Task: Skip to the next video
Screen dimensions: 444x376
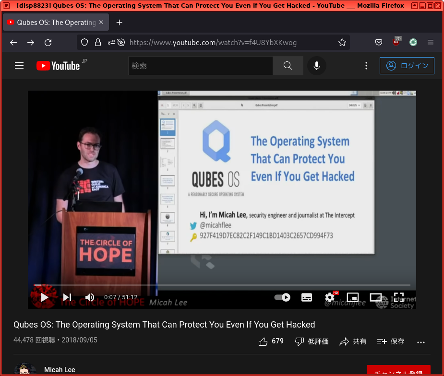Action: (x=67, y=297)
